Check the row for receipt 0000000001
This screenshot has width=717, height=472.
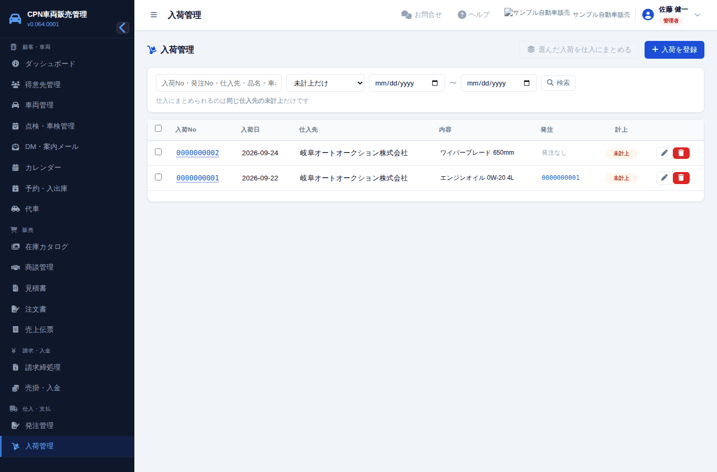(x=158, y=177)
